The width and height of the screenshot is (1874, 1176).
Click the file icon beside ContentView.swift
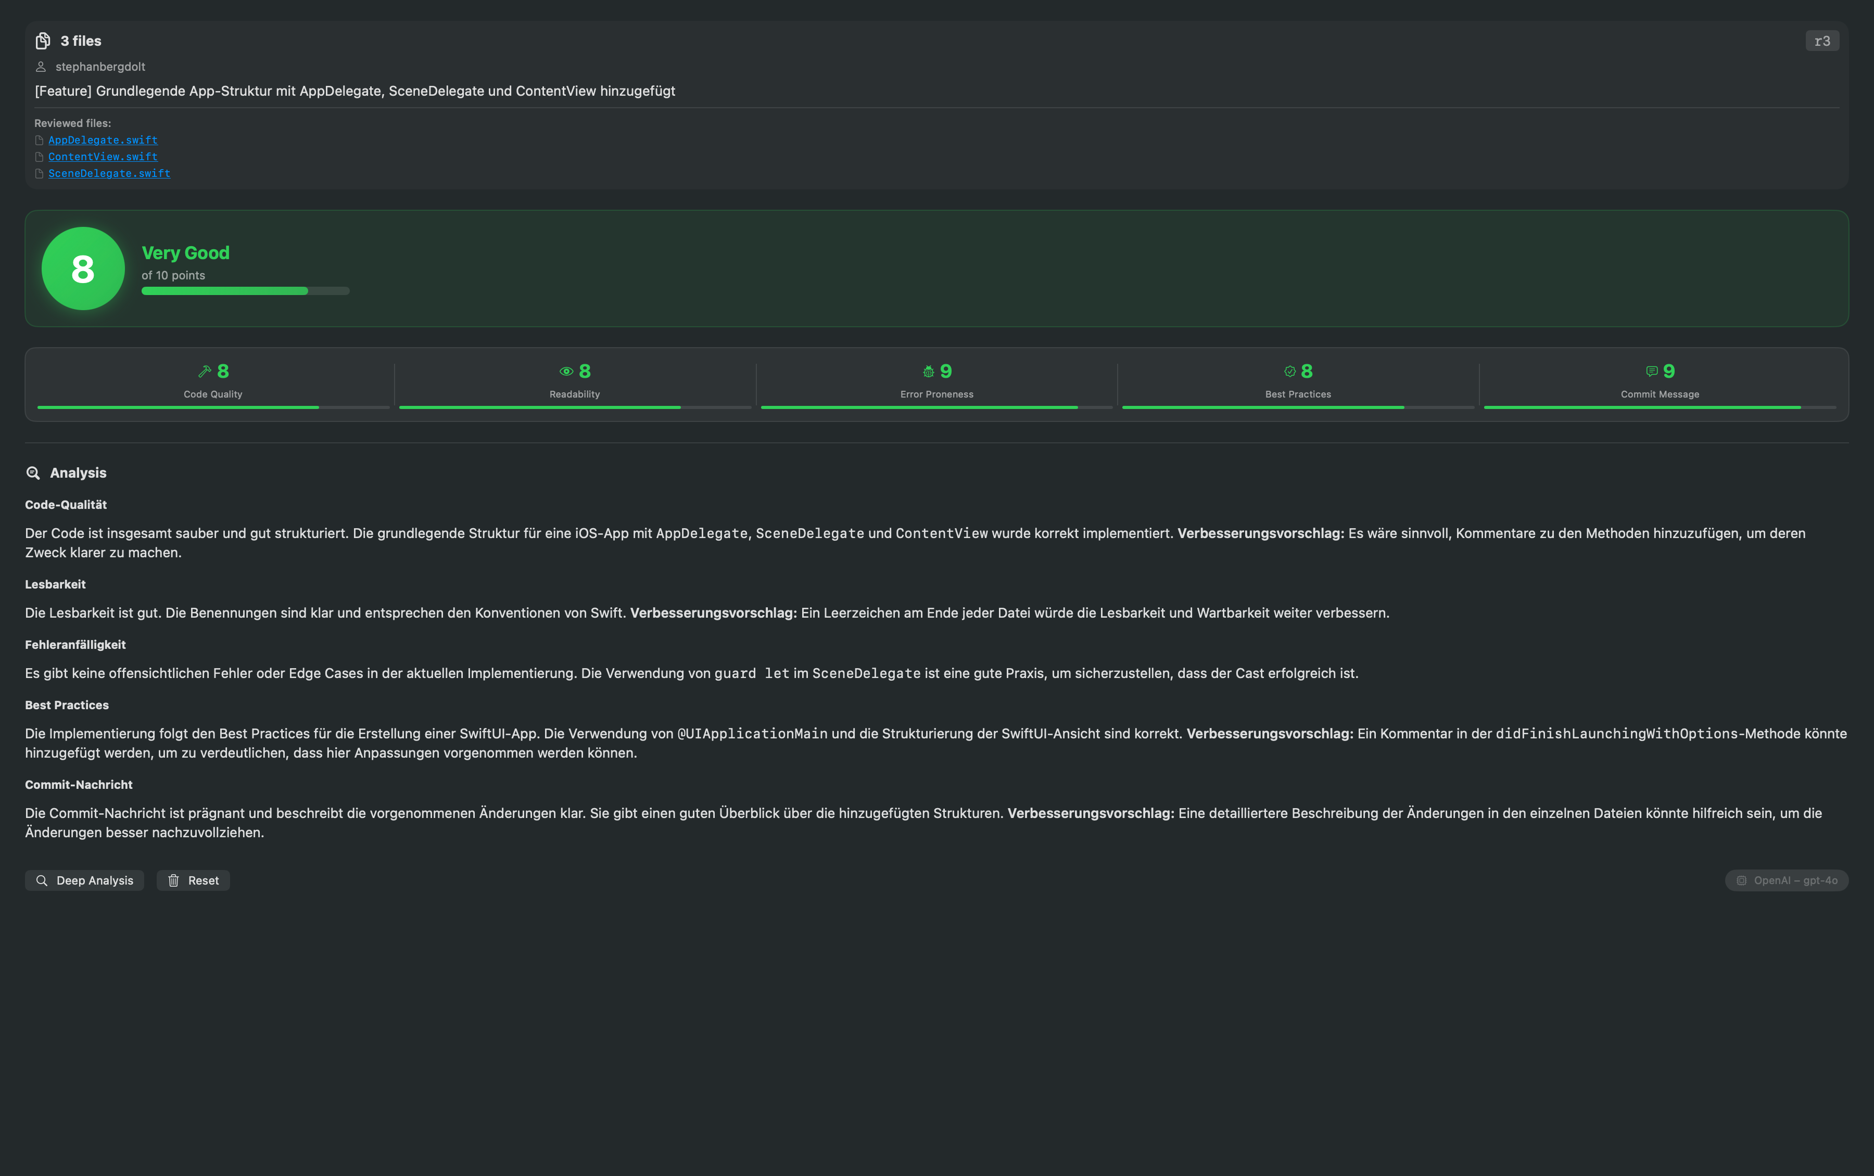point(39,156)
